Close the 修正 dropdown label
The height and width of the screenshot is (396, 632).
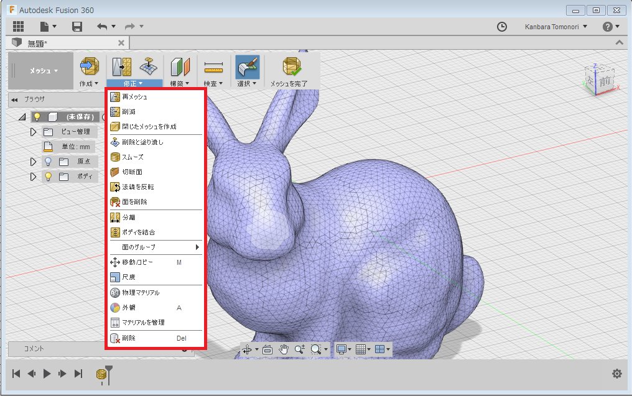click(x=133, y=83)
